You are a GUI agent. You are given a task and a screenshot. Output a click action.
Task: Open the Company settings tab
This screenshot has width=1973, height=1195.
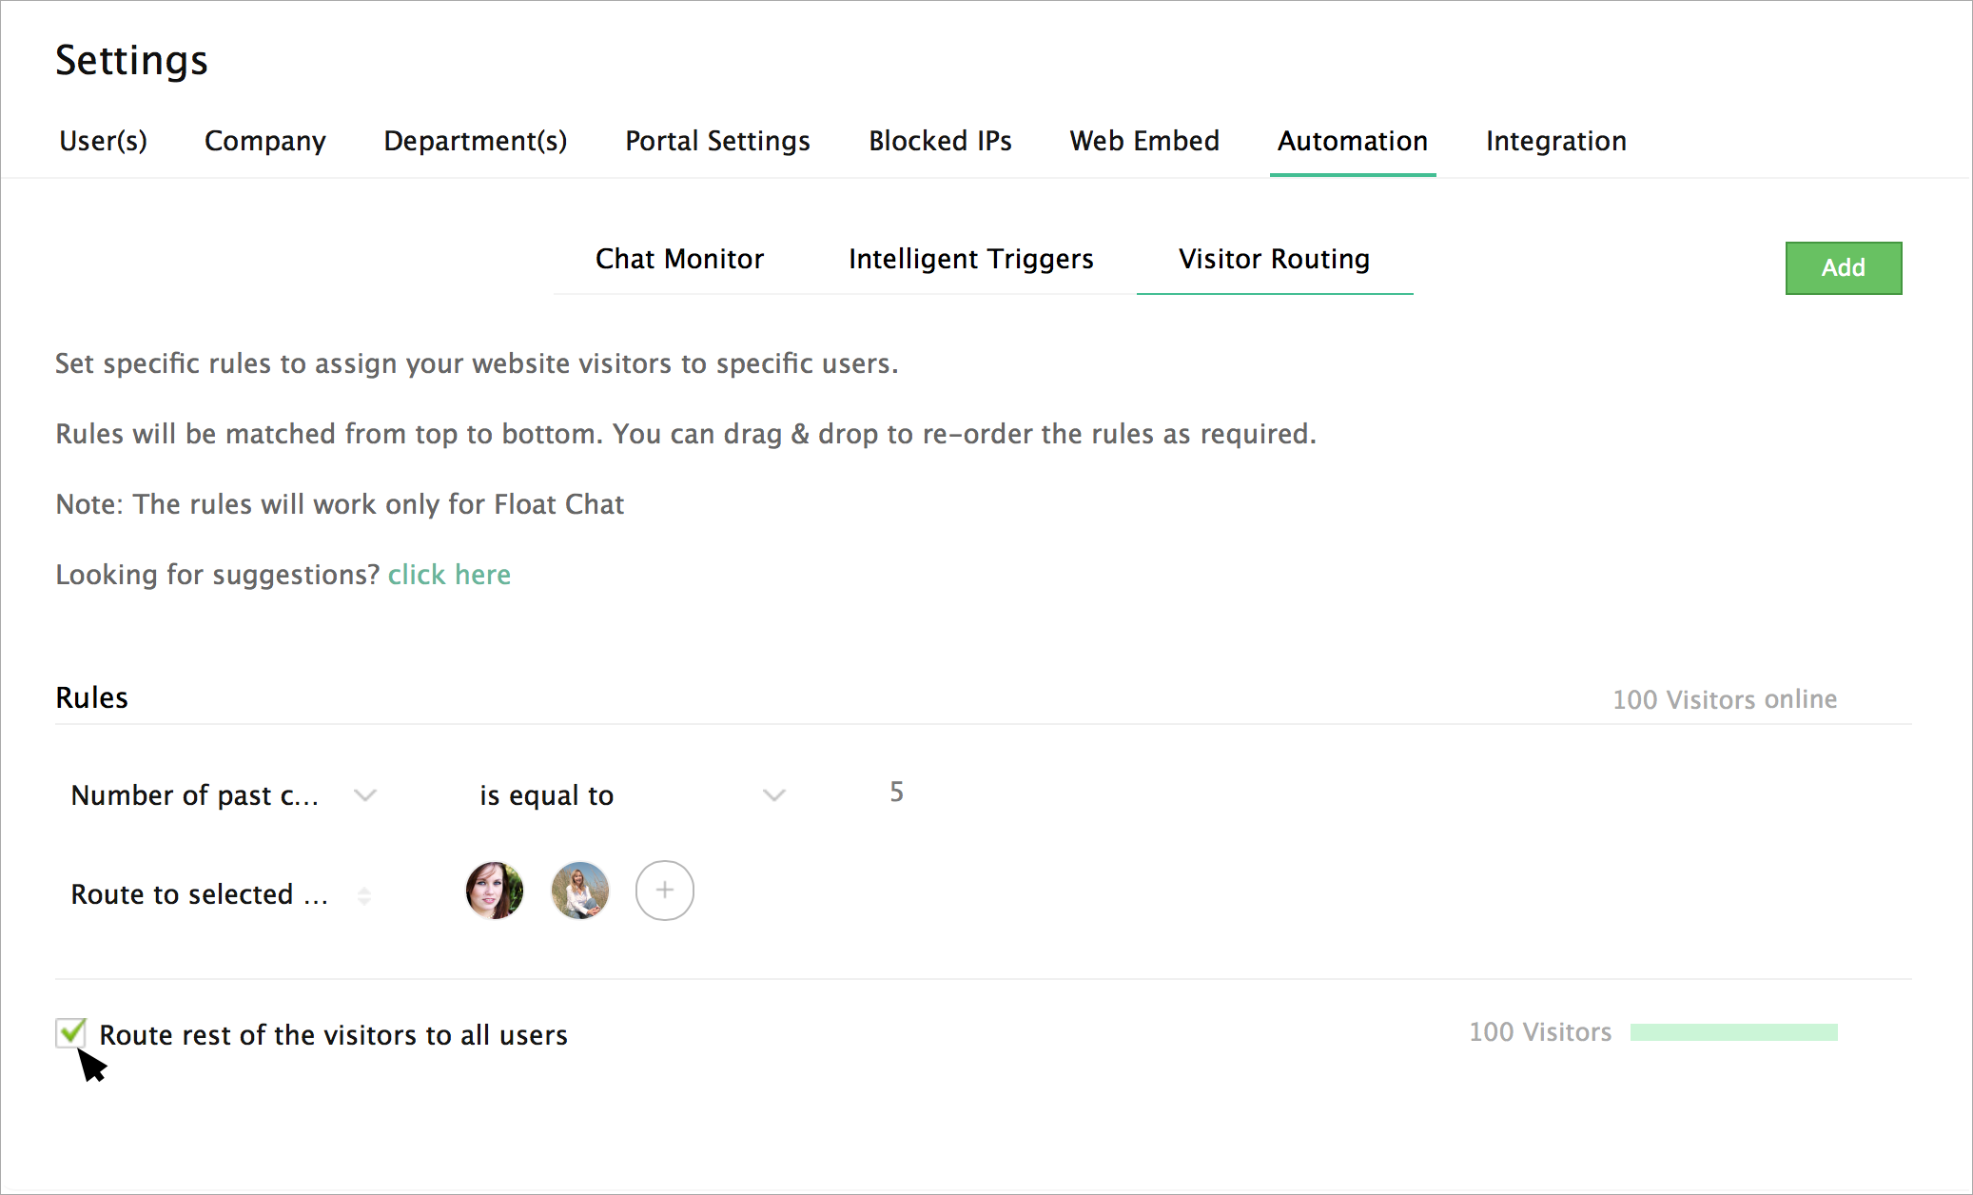click(x=264, y=141)
